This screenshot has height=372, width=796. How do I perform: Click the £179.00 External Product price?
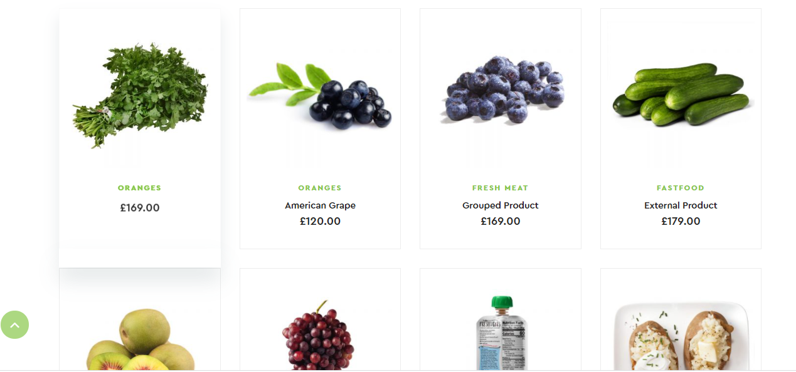(x=681, y=221)
